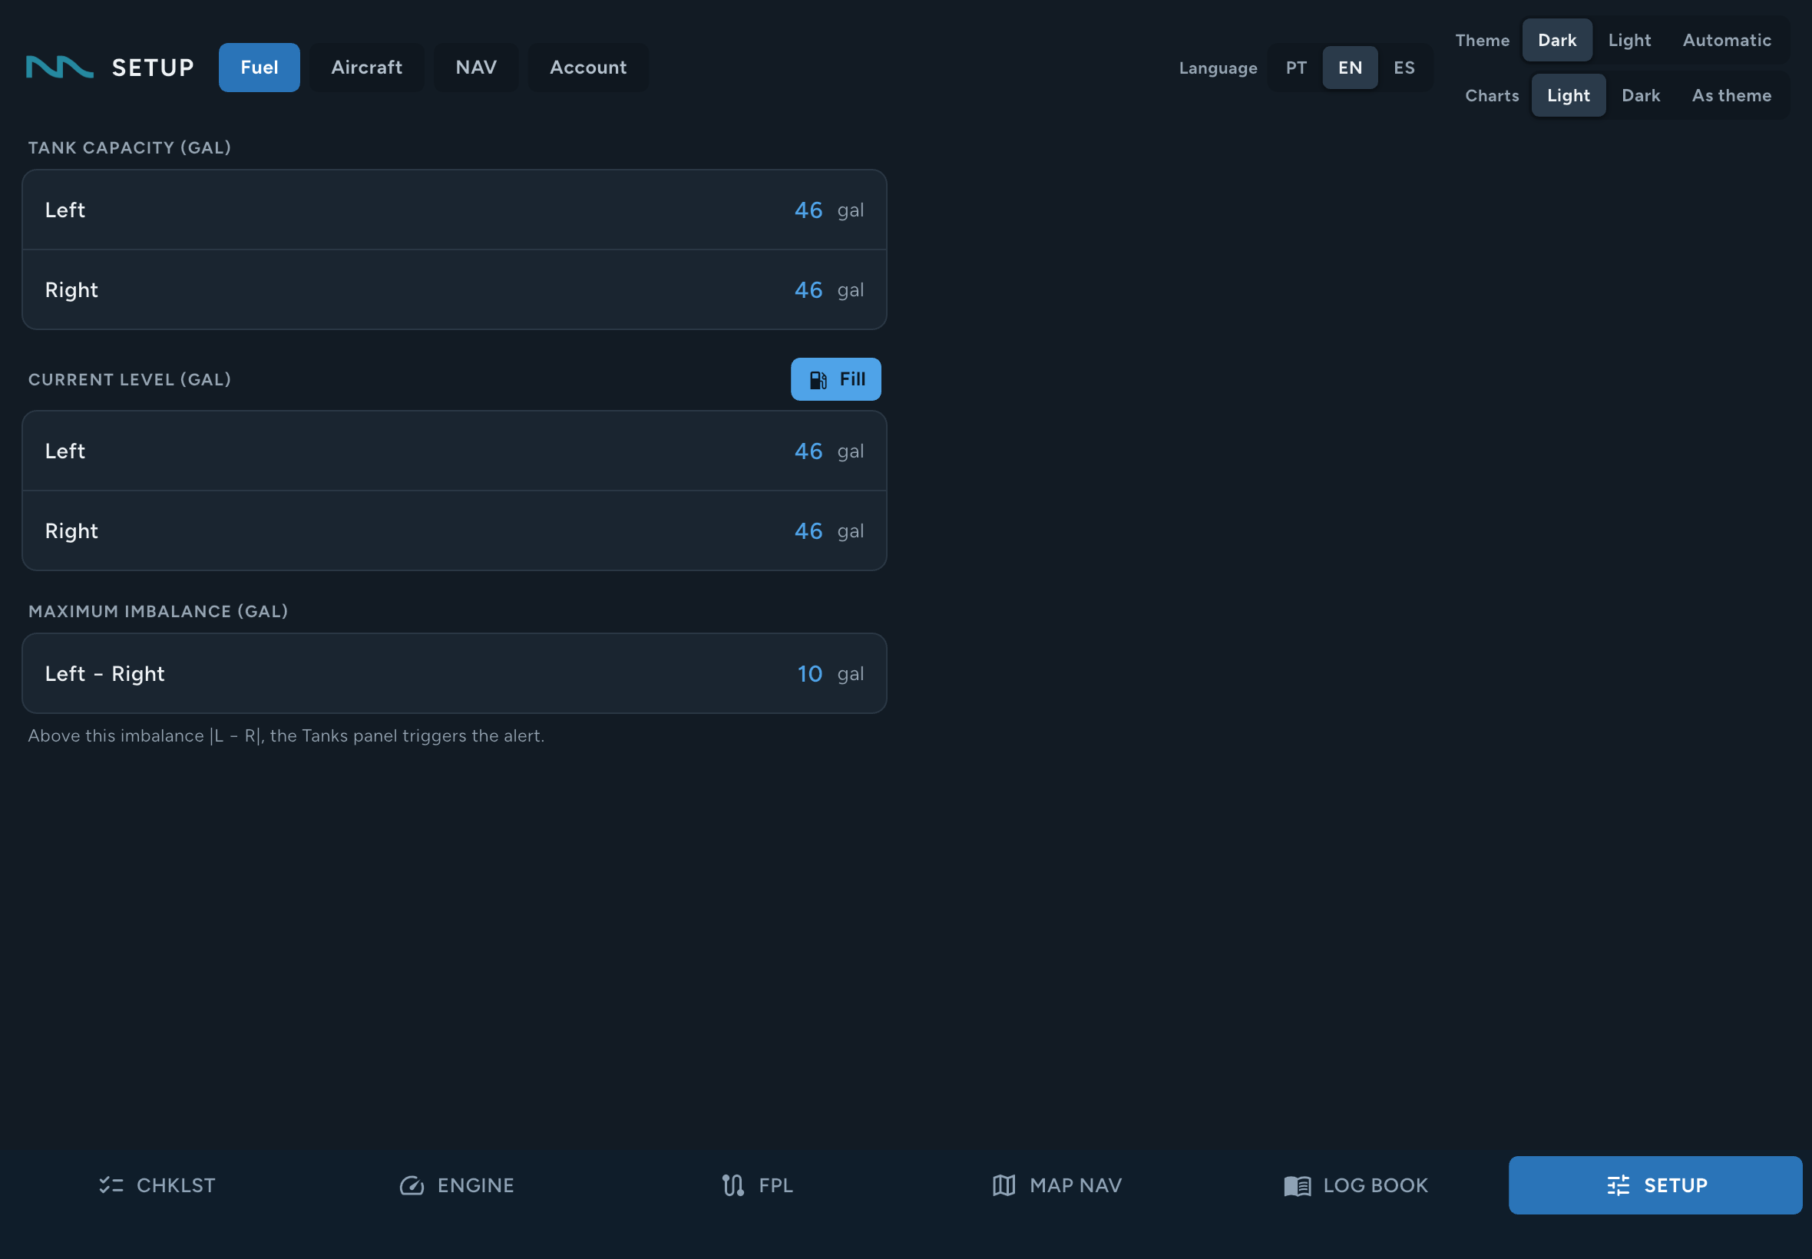Go to CHKLST in bottom navigation

(157, 1185)
